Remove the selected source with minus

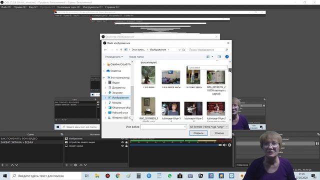tap(71, 165)
